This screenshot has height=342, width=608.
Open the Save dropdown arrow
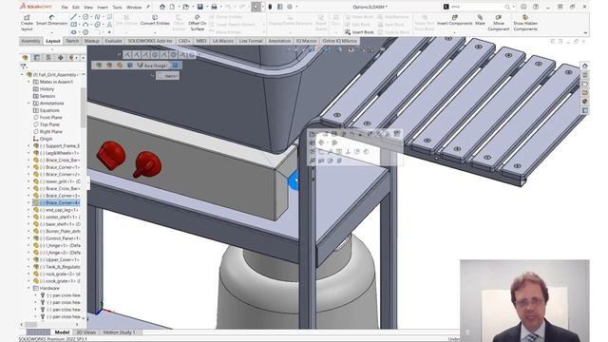206,7
